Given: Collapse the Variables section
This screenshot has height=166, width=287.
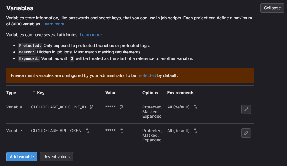Looking at the screenshot, I should (x=272, y=8).
